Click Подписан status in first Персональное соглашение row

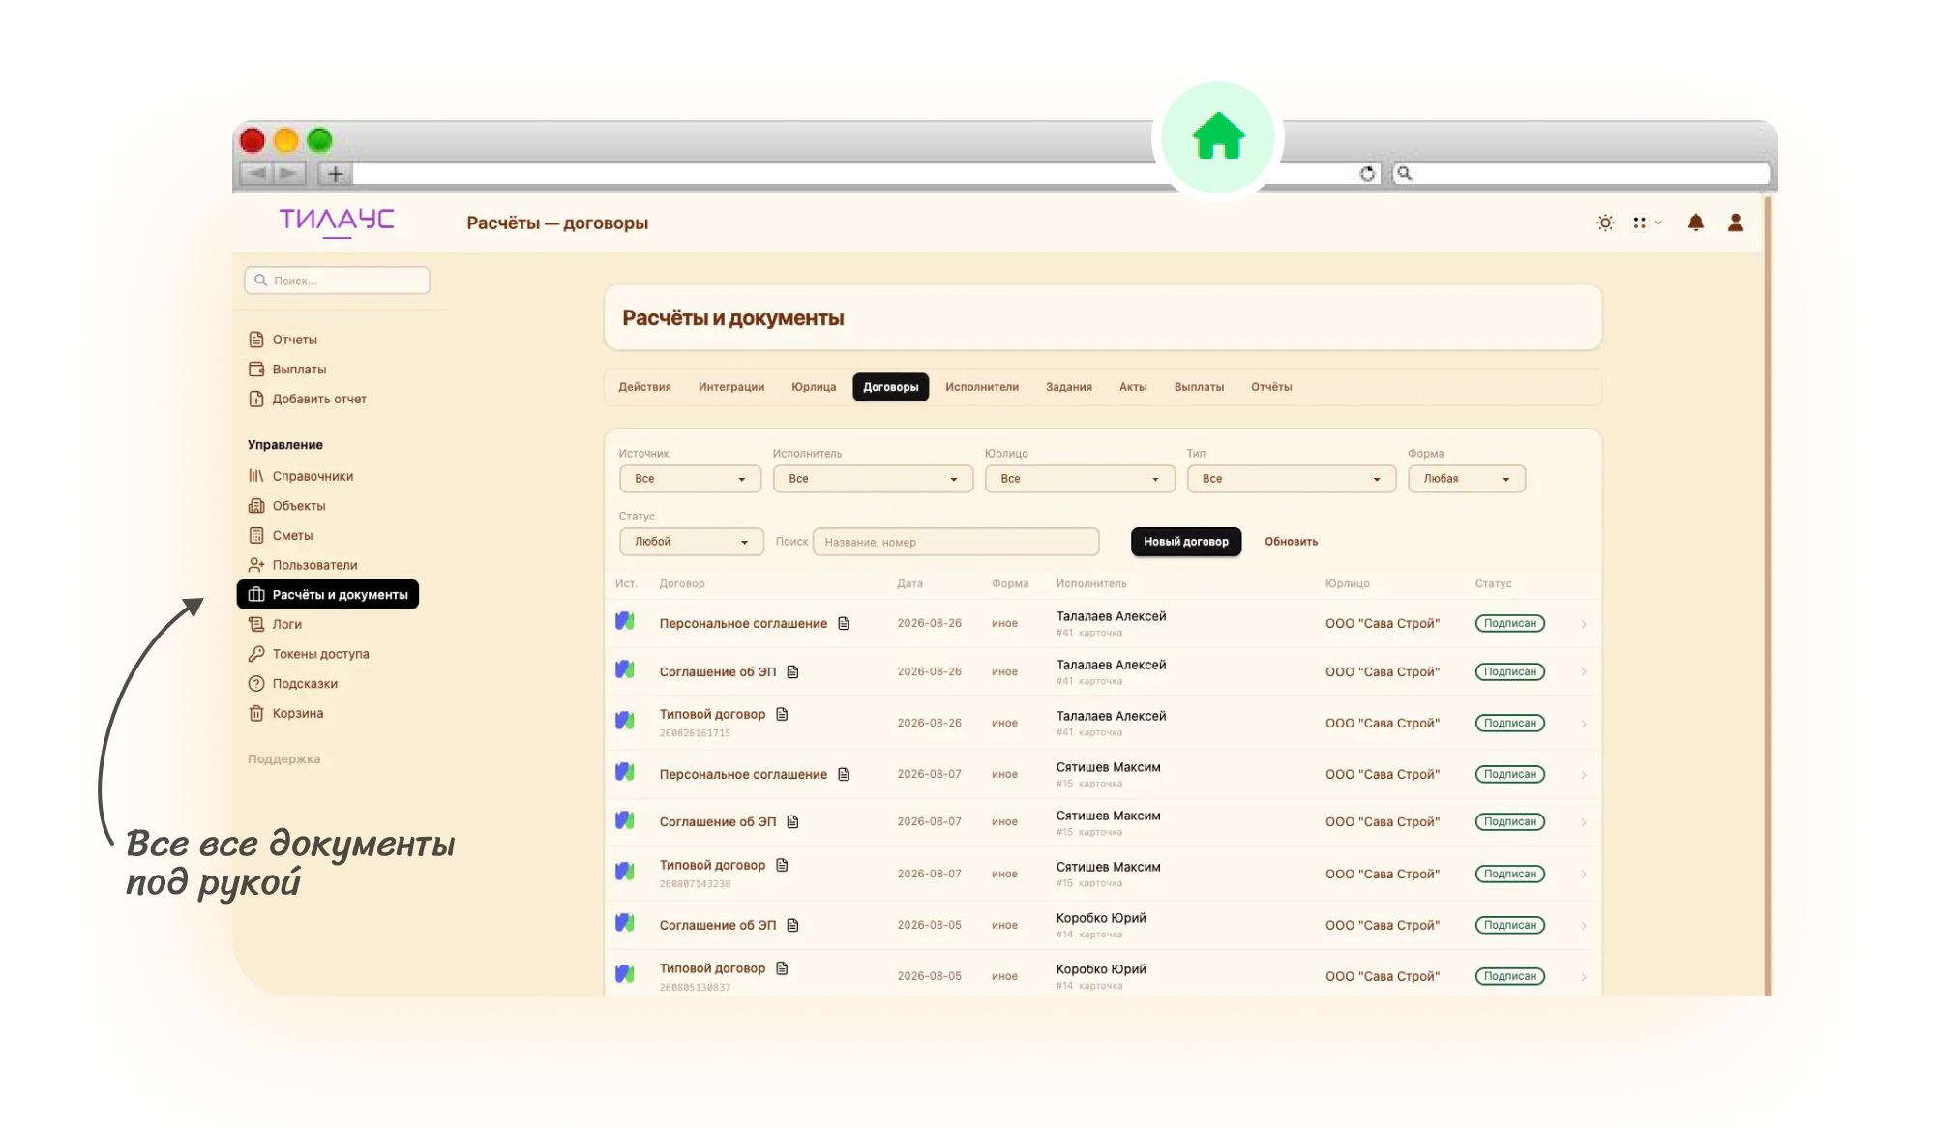(1509, 623)
